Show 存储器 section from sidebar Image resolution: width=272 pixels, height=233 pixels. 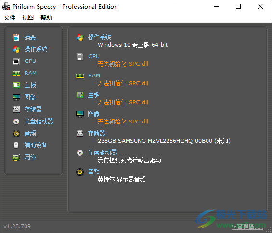click(33, 109)
